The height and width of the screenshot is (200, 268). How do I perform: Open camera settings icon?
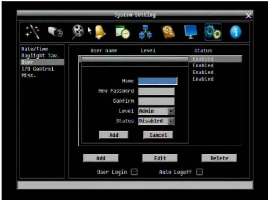pos(55,32)
